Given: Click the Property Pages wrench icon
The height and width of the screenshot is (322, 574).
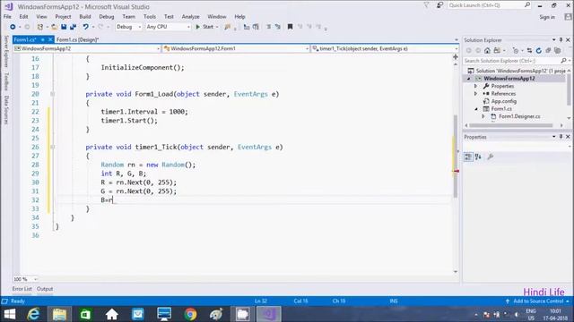Looking at the screenshot, I should pos(491,157).
